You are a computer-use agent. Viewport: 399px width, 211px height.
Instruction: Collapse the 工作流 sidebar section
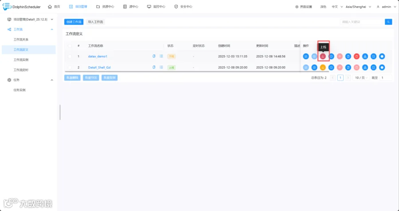tap(52, 30)
